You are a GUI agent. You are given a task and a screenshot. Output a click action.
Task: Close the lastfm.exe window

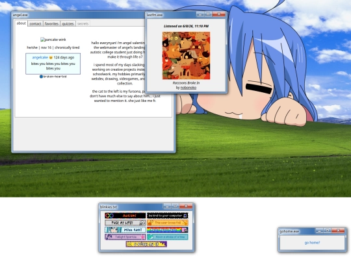tap(218, 14)
